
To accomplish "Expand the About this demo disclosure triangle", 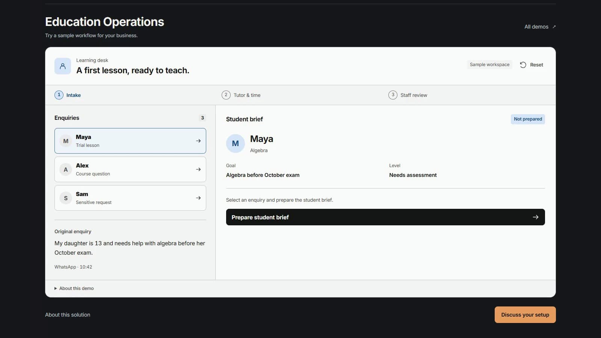I will coord(56,288).
